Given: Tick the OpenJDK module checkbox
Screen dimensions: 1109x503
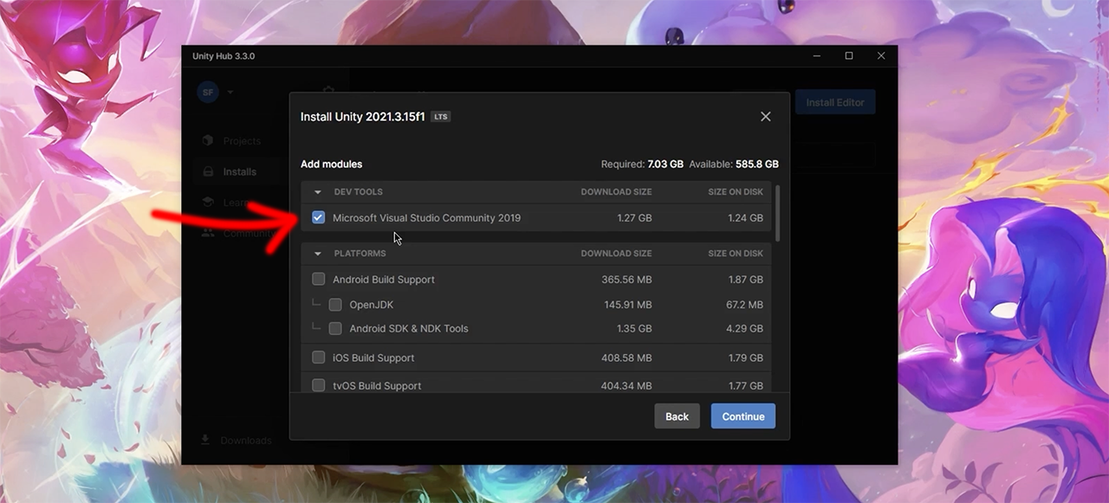Looking at the screenshot, I should 335,305.
